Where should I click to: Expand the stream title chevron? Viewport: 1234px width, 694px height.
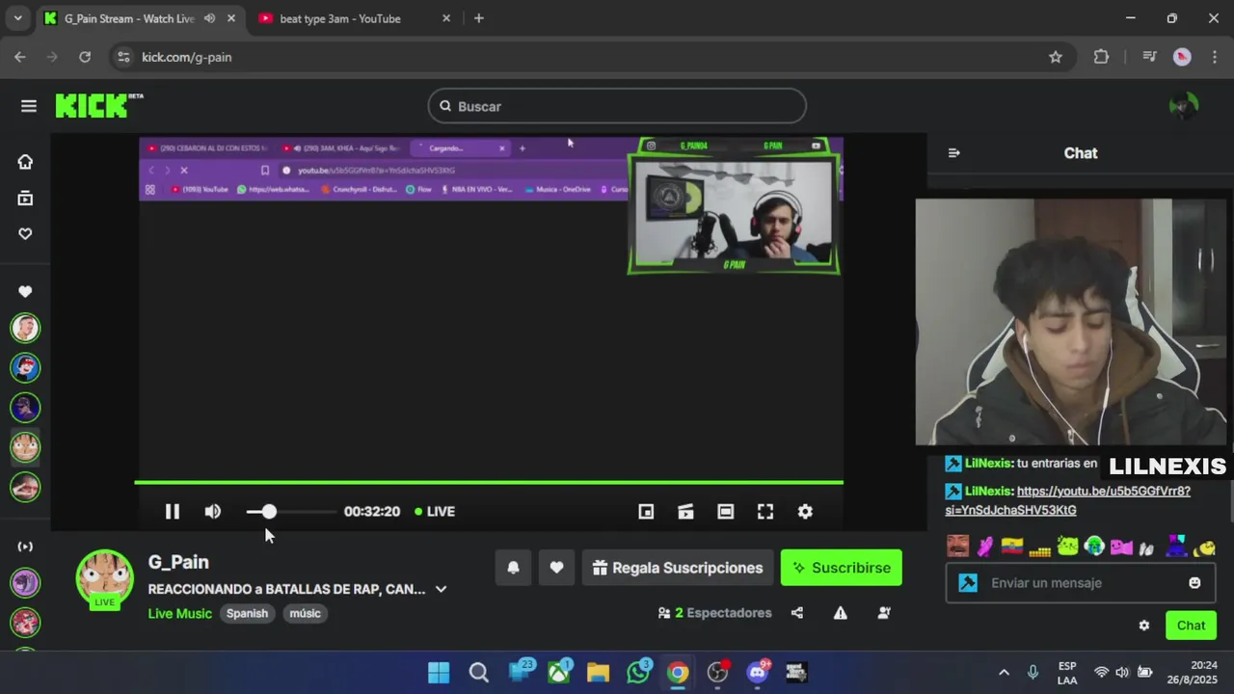click(441, 589)
